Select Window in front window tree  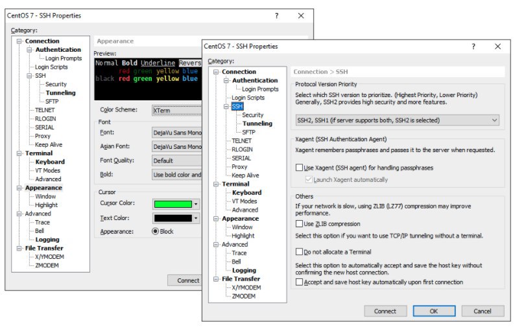point(242,227)
